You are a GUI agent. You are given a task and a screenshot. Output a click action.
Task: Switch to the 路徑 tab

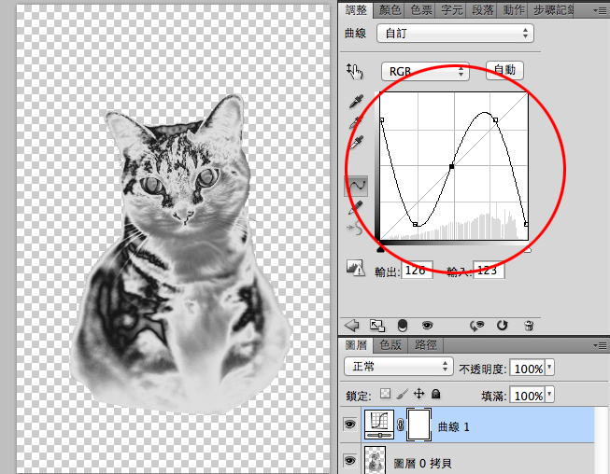point(426,344)
